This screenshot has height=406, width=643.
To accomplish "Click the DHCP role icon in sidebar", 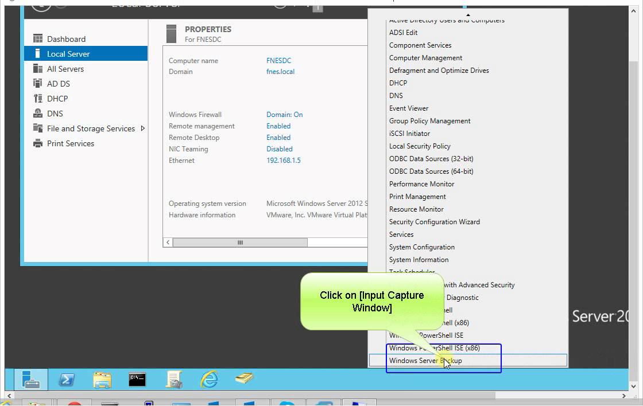I will (x=38, y=98).
